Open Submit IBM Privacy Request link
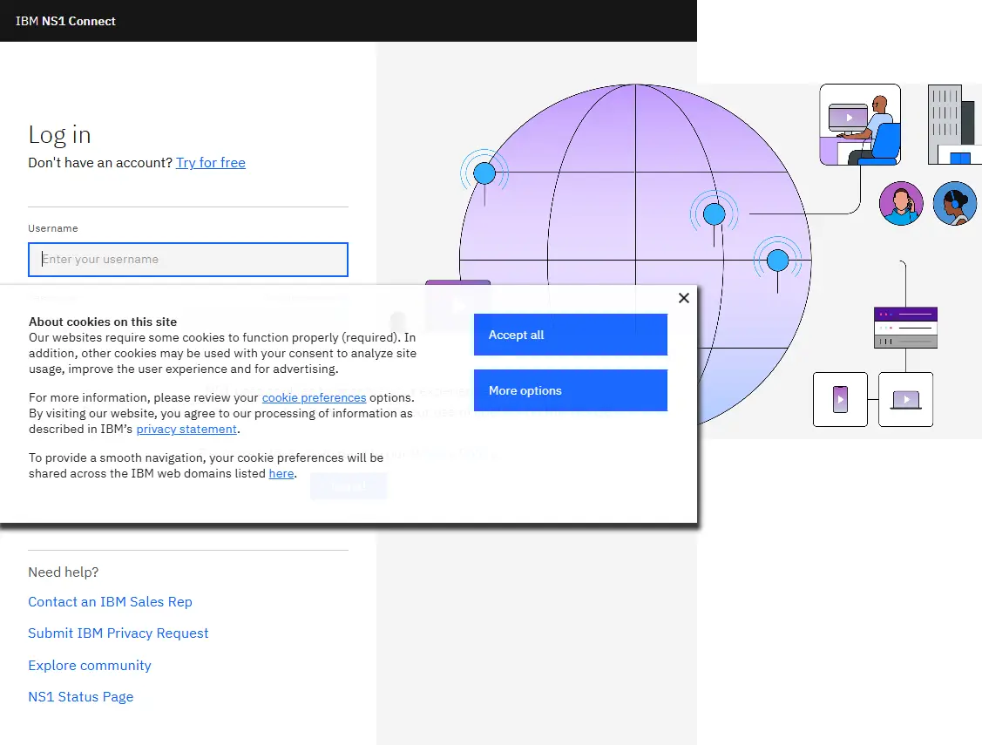The image size is (982, 745). [x=119, y=633]
